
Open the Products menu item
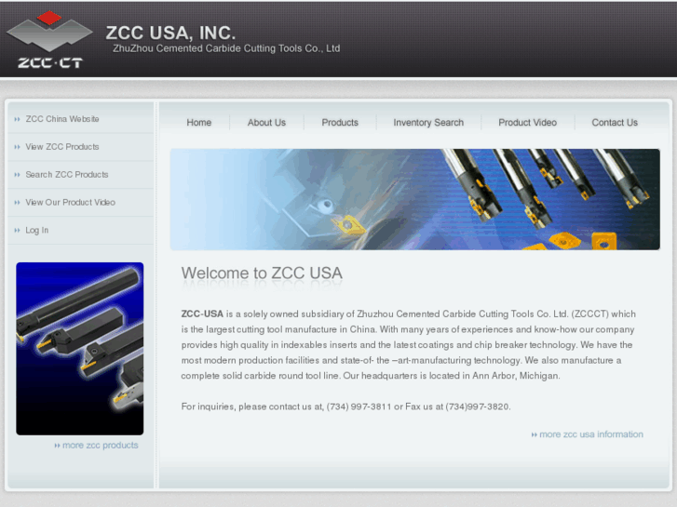coord(340,123)
